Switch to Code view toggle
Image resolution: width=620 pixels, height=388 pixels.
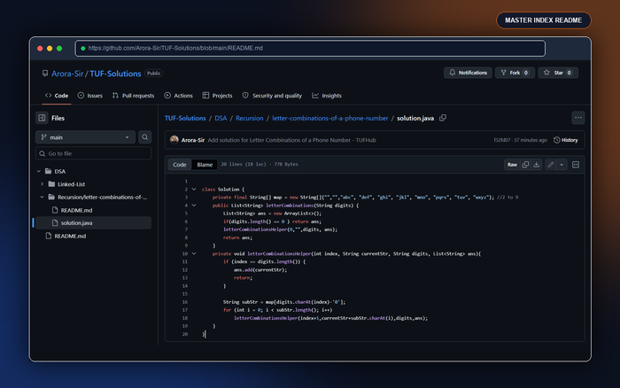point(180,165)
